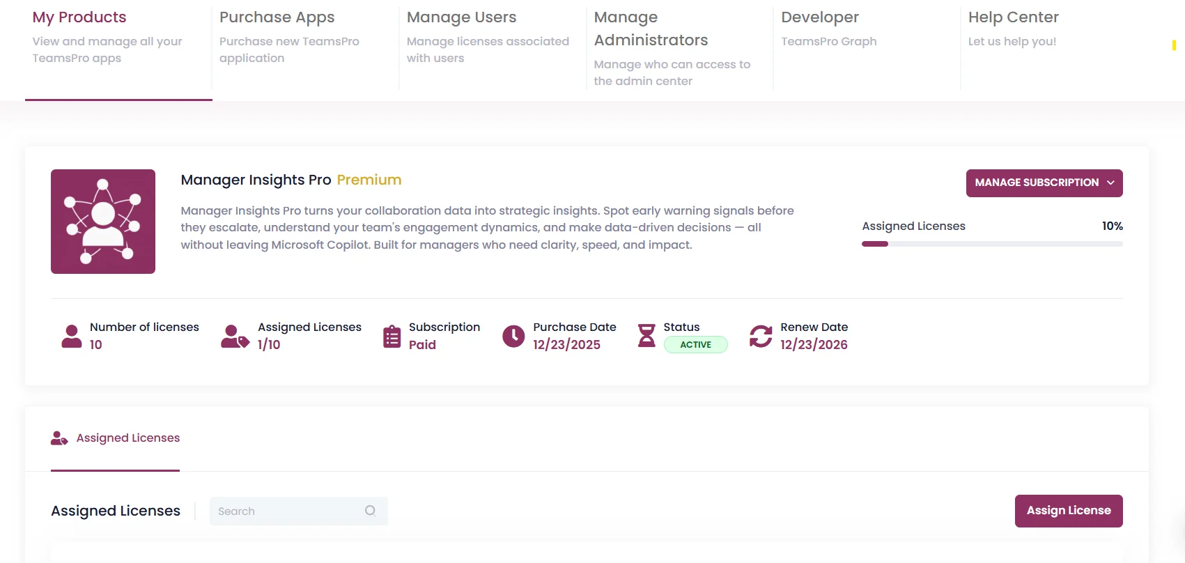The width and height of the screenshot is (1185, 563).
Task: Click the Purchase Date clock icon
Action: point(513,336)
